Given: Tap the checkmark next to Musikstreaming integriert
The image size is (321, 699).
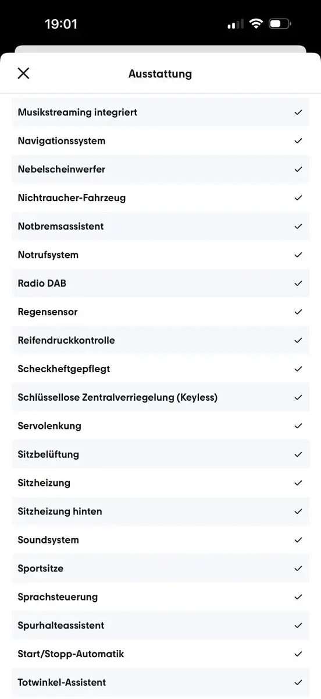Looking at the screenshot, I should [x=298, y=112].
